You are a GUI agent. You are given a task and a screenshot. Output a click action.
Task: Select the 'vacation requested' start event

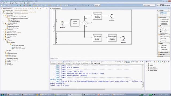pyautogui.click(x=62, y=23)
